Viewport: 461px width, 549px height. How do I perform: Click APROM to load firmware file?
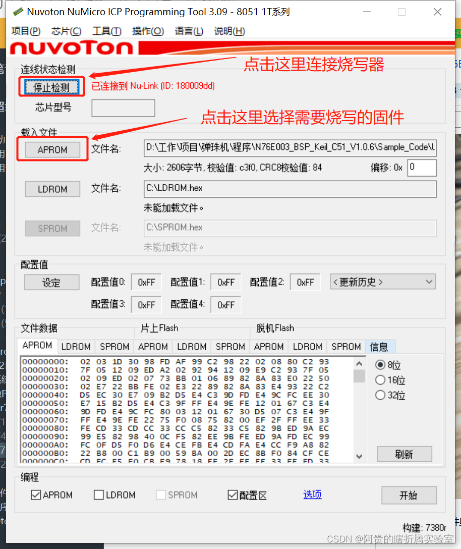click(52, 149)
